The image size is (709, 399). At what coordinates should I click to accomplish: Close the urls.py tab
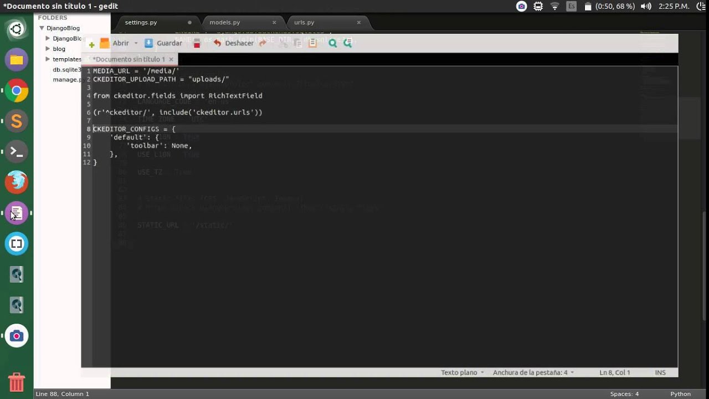click(359, 23)
